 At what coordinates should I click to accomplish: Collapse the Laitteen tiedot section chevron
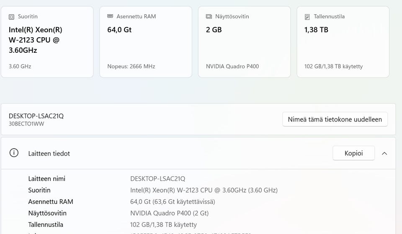(x=384, y=153)
